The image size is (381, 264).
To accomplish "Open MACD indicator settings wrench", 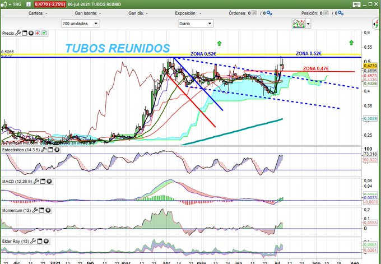I will click(34, 182).
